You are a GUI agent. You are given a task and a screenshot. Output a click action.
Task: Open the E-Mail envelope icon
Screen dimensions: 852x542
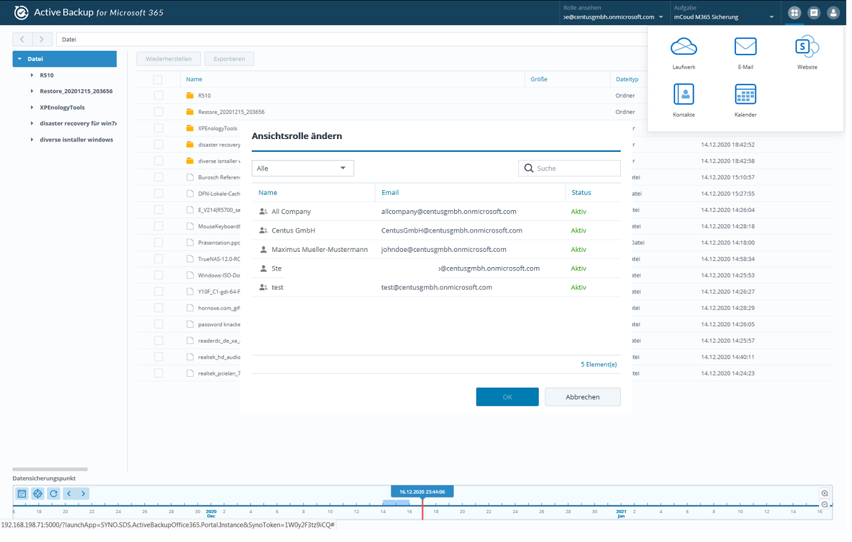click(745, 46)
